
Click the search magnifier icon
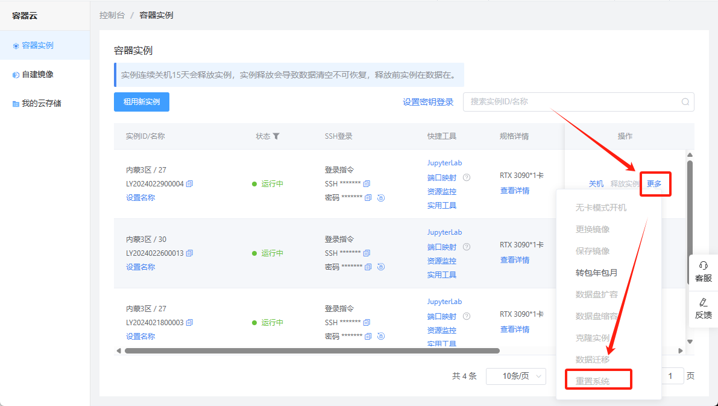pos(685,102)
